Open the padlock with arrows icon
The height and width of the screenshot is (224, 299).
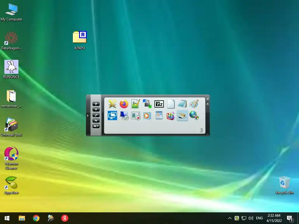(x=147, y=104)
